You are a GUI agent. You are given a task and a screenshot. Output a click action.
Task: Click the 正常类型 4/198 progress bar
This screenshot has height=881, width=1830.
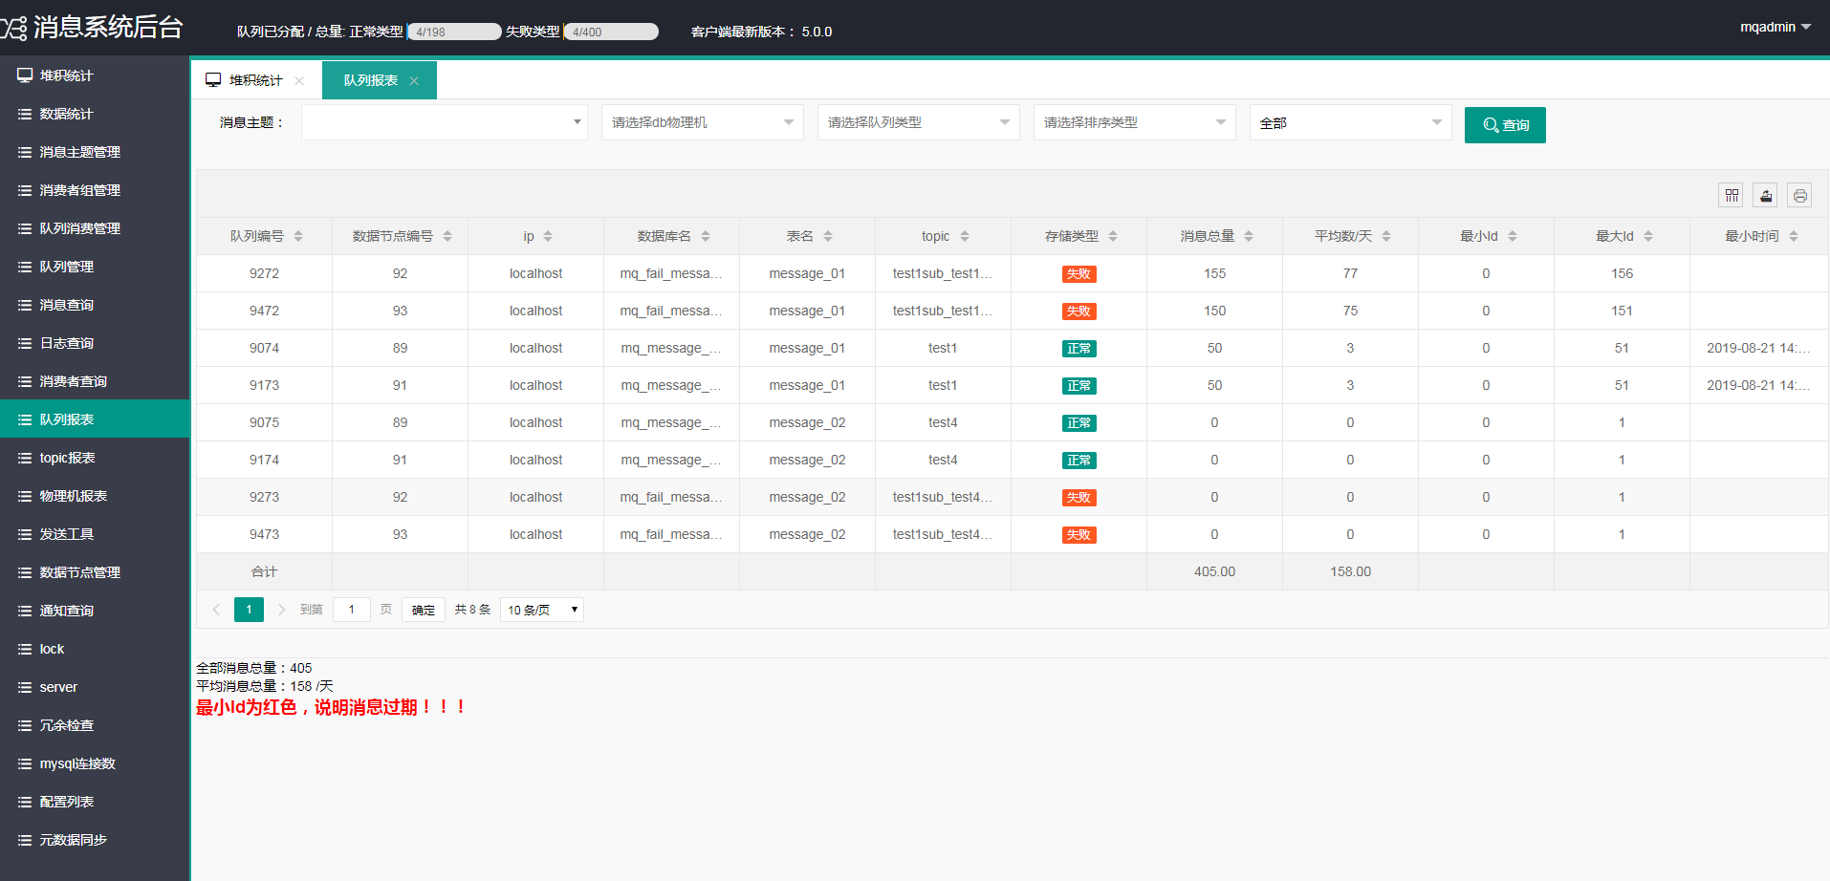454,32
